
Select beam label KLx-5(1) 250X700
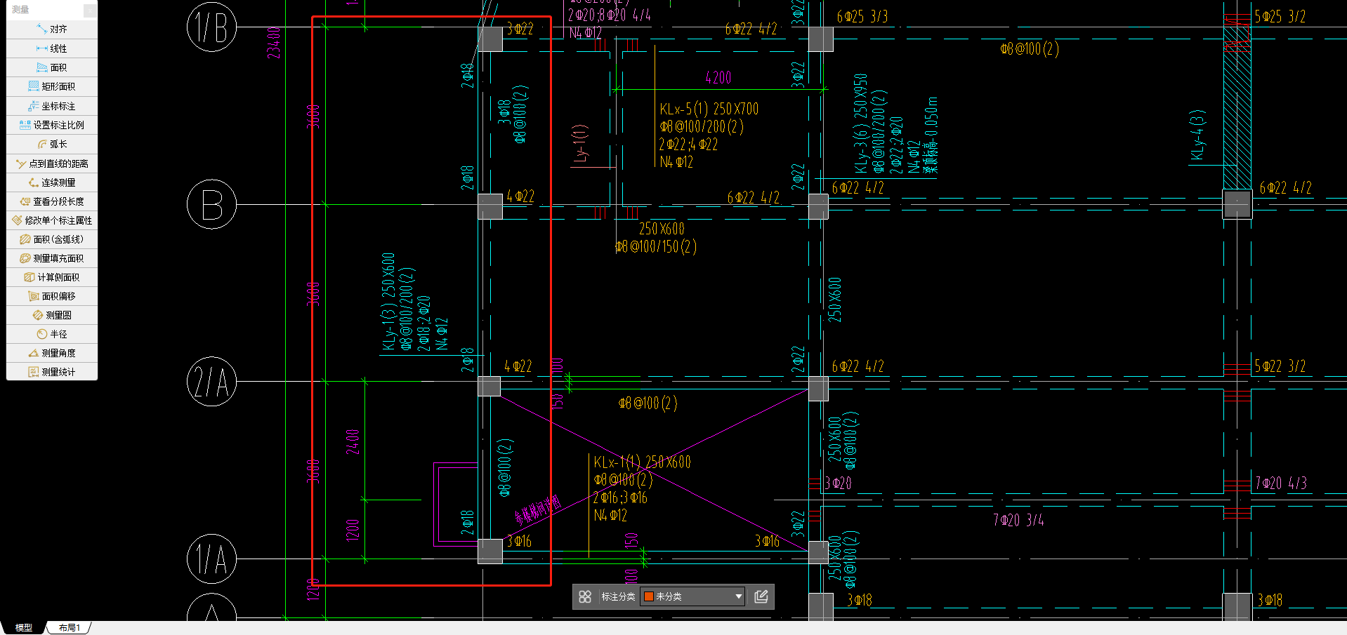click(x=709, y=109)
